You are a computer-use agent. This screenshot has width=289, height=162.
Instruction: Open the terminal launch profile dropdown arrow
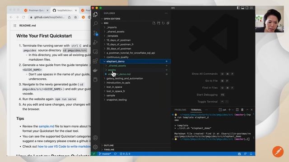coord(233,110)
